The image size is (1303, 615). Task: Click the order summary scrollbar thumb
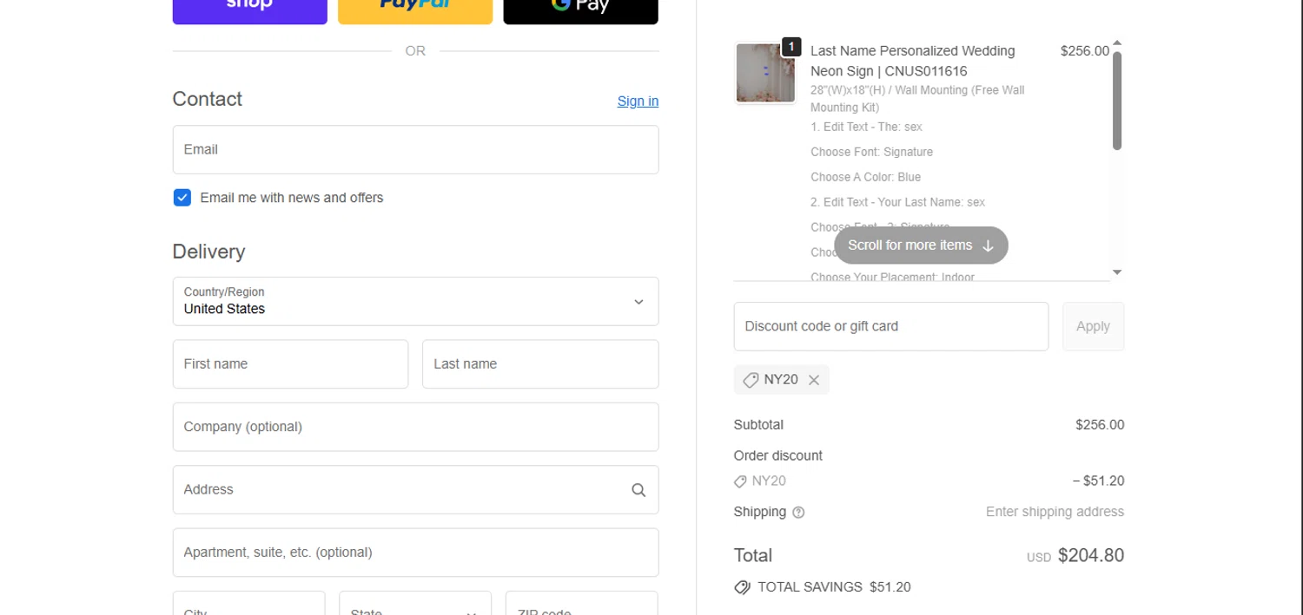(x=1117, y=101)
